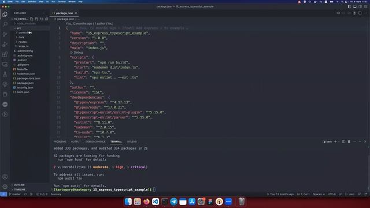This screenshot has width=370, height=208.
Task: Open the Explorer view in activity bar
Action: (x=5, y=14)
